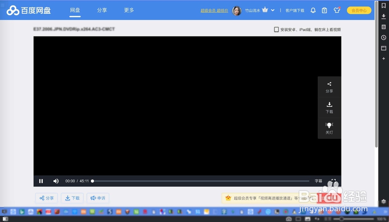
Task: Switch to the 分享 header tab
Action: tap(102, 10)
